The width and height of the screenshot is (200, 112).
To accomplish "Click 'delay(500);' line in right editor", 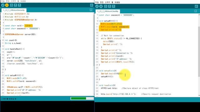I will (109, 41).
